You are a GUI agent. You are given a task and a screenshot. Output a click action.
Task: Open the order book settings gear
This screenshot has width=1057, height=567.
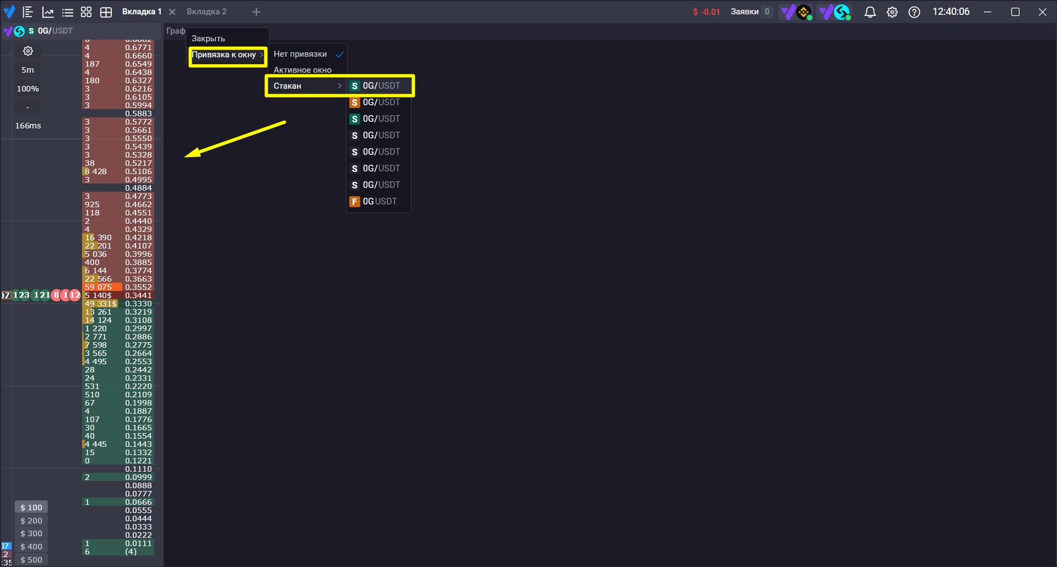point(28,51)
